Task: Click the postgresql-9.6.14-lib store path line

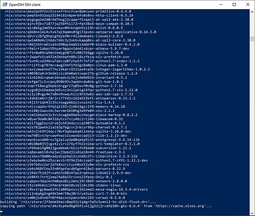Action: (x=72, y=140)
